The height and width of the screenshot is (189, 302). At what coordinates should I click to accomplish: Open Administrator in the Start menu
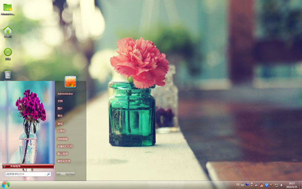pos(65,94)
